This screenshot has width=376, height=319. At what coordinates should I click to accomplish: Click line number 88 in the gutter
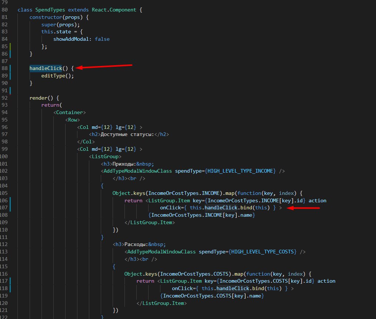(4, 68)
